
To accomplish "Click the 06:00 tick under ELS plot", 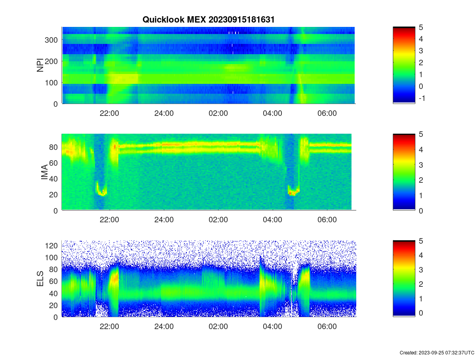I will [x=327, y=327].
